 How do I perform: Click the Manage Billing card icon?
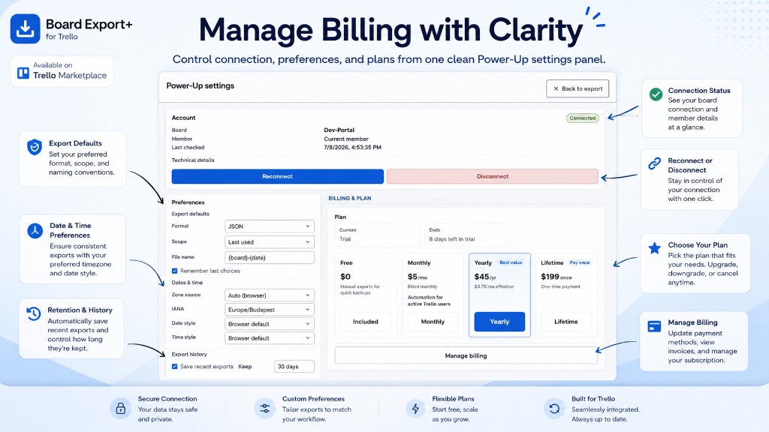[x=654, y=326]
